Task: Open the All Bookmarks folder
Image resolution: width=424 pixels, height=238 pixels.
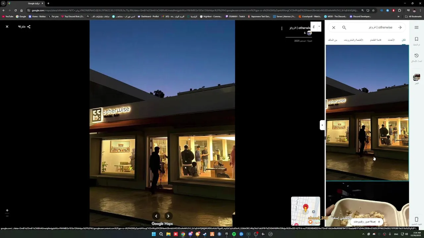Action: (413, 17)
